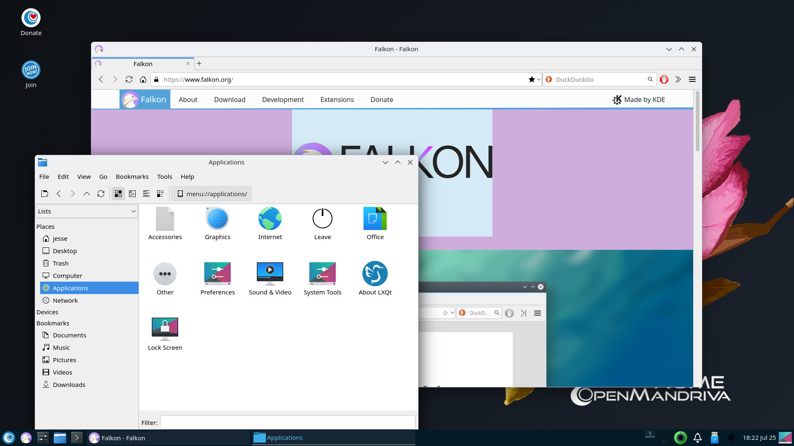Click the menu://applications/ path bar

coord(211,194)
